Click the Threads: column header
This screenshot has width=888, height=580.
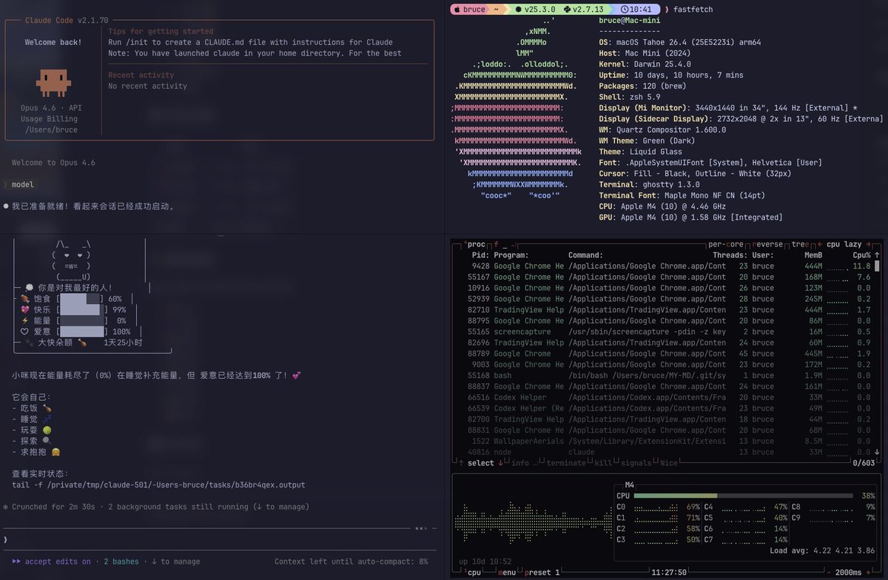(729, 255)
